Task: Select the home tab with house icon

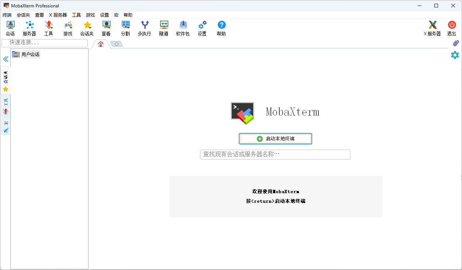Action: pyautogui.click(x=100, y=44)
